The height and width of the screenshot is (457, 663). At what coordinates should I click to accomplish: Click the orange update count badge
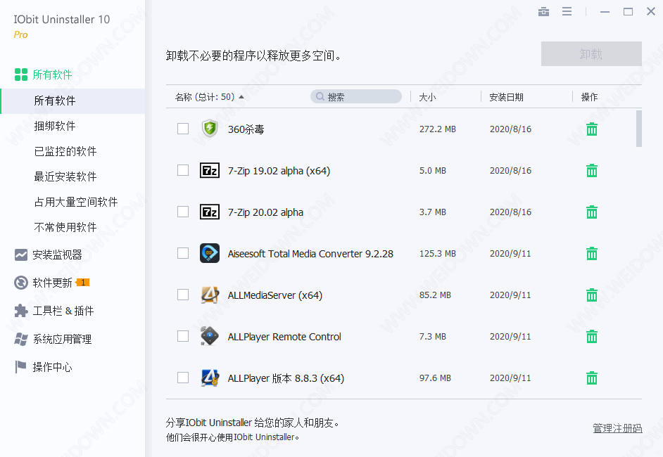click(x=83, y=283)
